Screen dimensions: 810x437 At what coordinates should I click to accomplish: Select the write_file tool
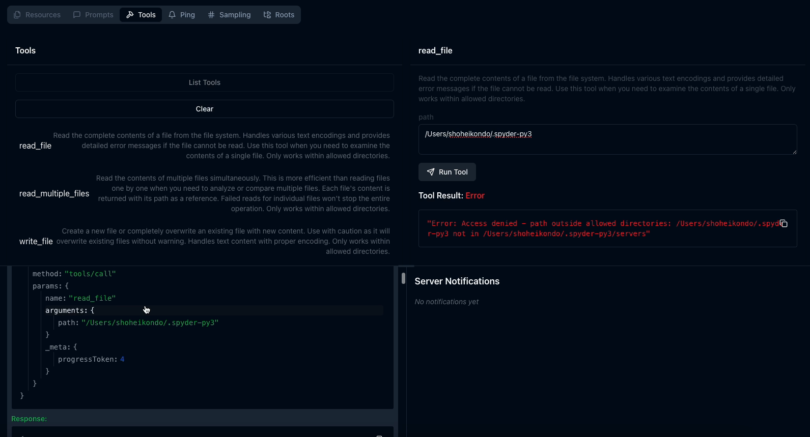pyautogui.click(x=36, y=241)
